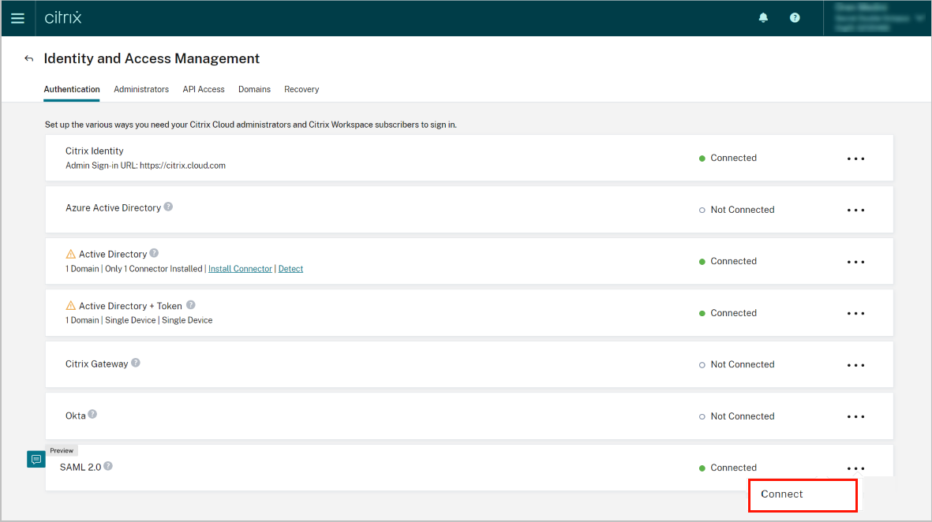The height and width of the screenshot is (522, 932).
Task: Show help for Azure Active Directory
Action: pos(168,207)
